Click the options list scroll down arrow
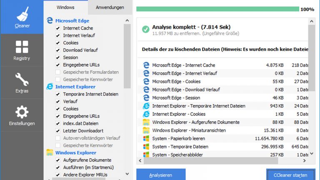Screen dimensions: 320x180 127,174
